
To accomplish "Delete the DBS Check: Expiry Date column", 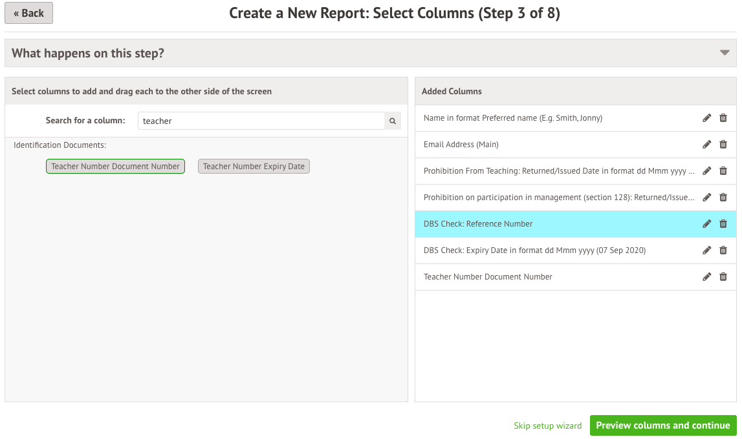I will [x=723, y=250].
